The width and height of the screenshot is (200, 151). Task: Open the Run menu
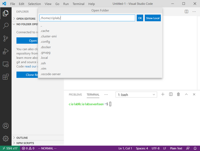tap(66, 4)
